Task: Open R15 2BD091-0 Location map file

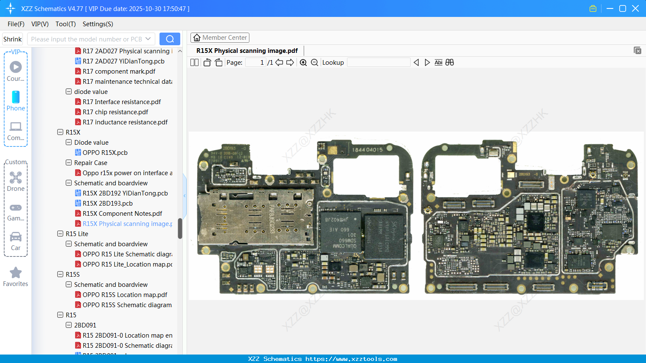Action: coord(123,335)
